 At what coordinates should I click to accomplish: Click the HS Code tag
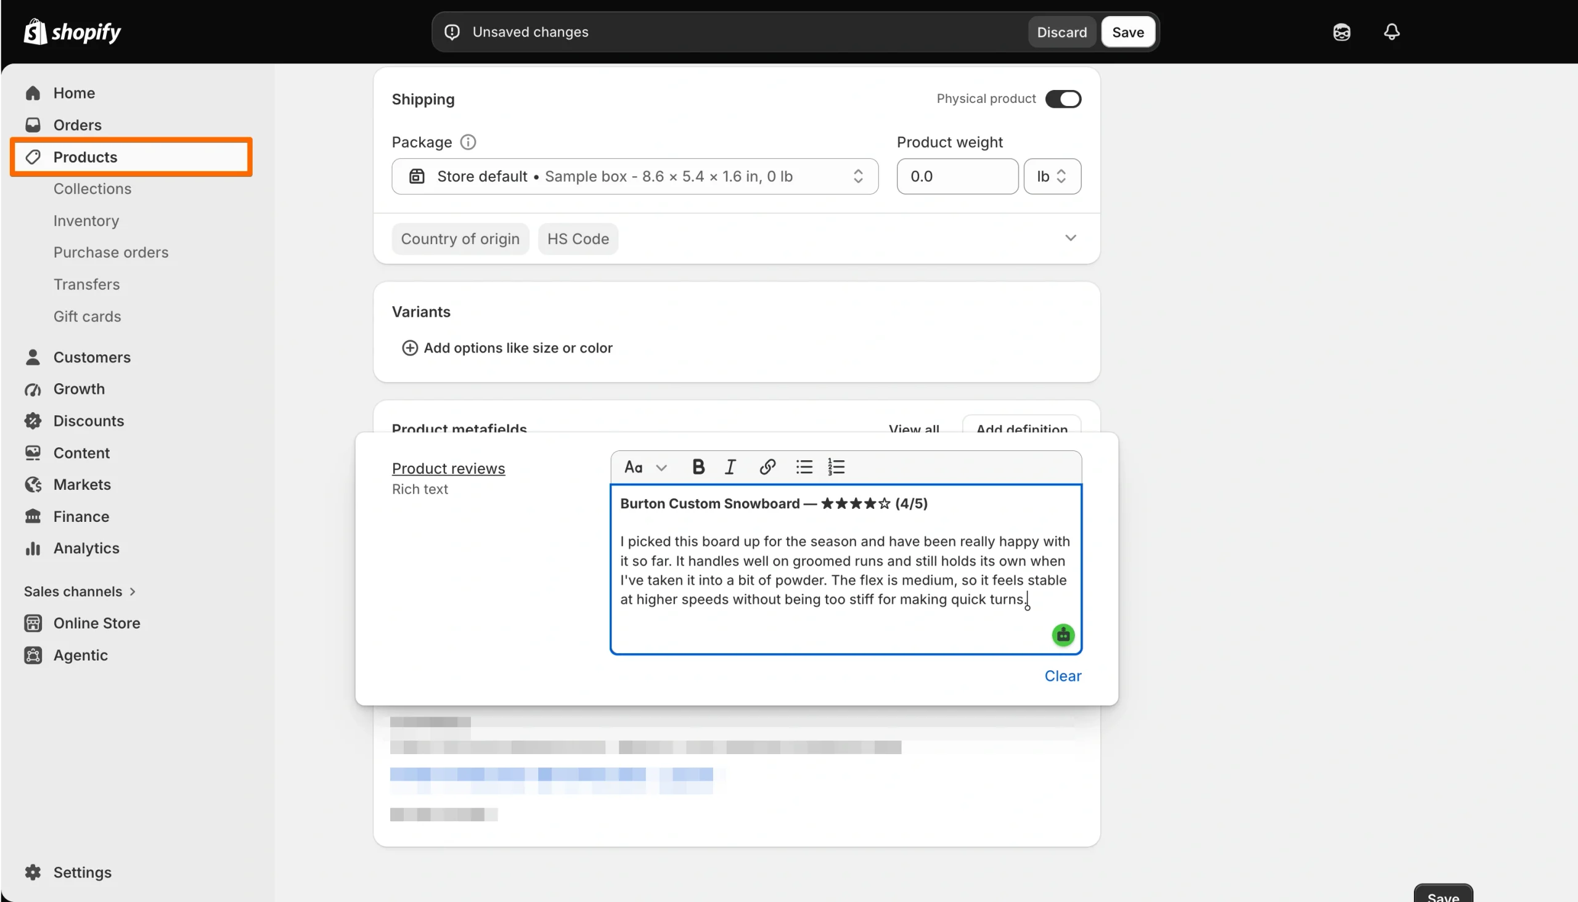[578, 239]
